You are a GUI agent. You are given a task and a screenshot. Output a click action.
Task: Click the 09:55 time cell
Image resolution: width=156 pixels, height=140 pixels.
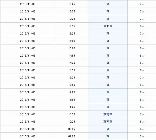pos(72,129)
